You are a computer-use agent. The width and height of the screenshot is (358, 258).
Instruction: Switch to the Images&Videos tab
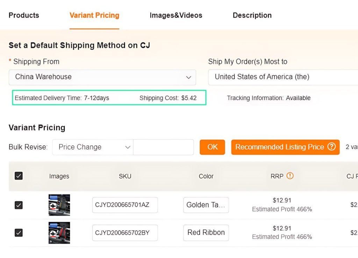coord(176,15)
